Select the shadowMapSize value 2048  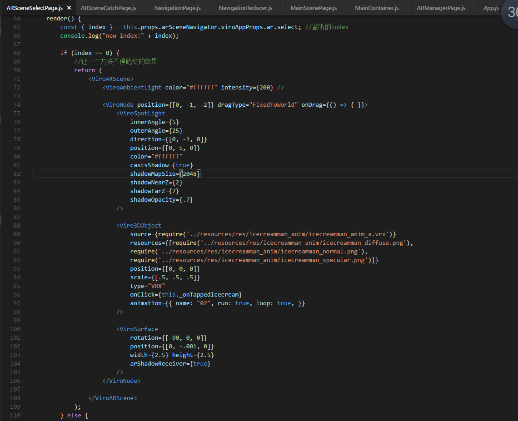[x=191, y=173]
